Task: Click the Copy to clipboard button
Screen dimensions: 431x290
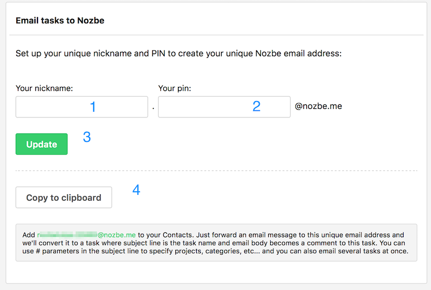Action: pyautogui.click(x=64, y=197)
